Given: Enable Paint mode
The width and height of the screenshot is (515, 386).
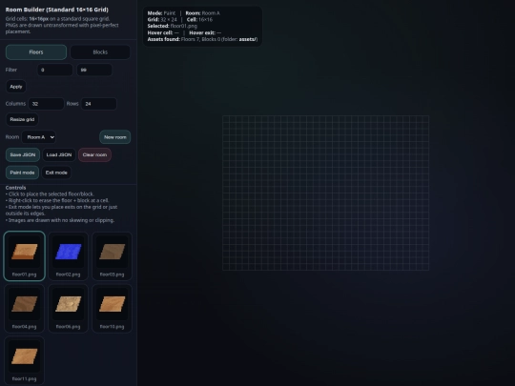Looking at the screenshot, I should [22, 173].
